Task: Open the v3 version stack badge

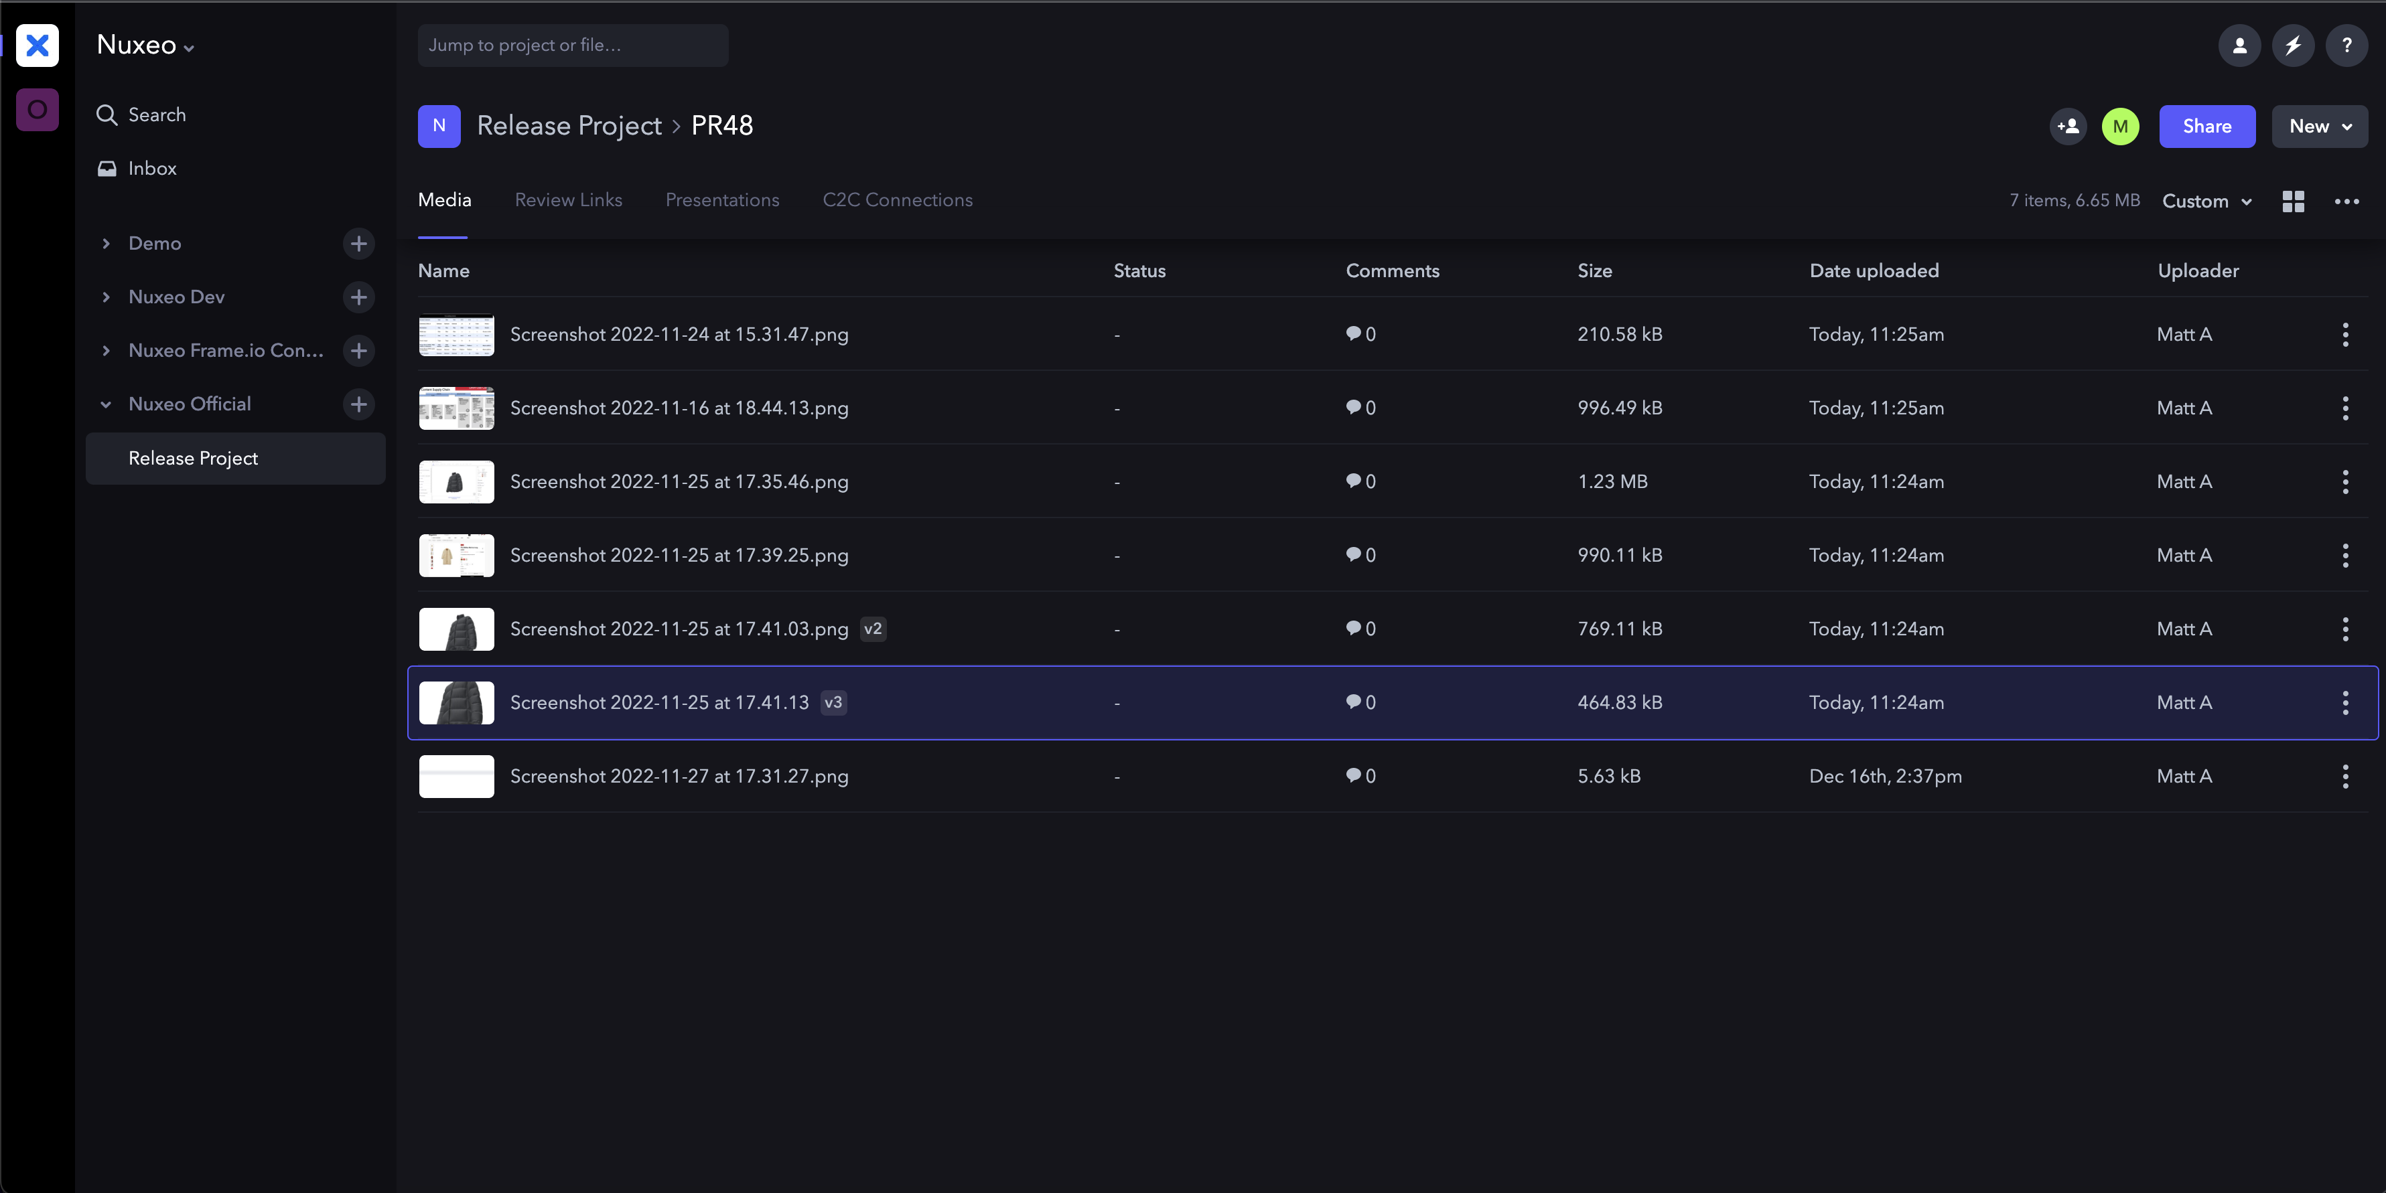Action: tap(833, 702)
